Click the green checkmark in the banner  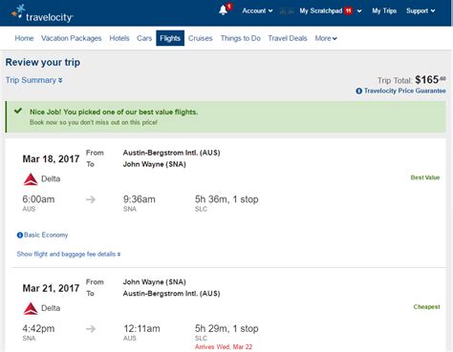(x=18, y=111)
